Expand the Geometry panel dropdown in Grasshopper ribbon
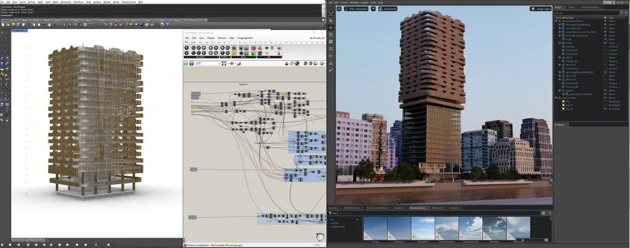This screenshot has width=630, height=248. [218, 57]
